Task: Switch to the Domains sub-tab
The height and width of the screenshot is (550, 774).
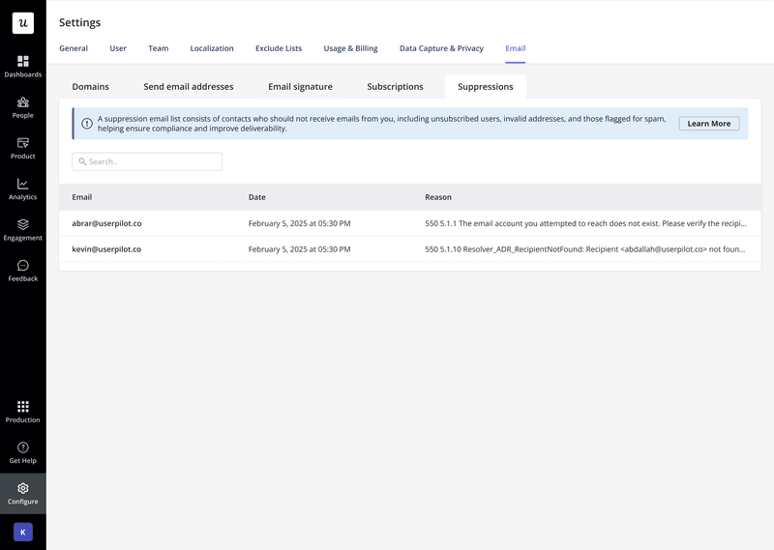Action: [90, 87]
